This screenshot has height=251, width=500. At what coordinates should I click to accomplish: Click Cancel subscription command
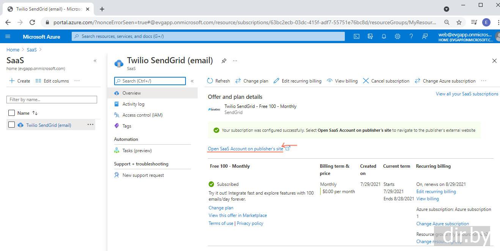(386, 81)
